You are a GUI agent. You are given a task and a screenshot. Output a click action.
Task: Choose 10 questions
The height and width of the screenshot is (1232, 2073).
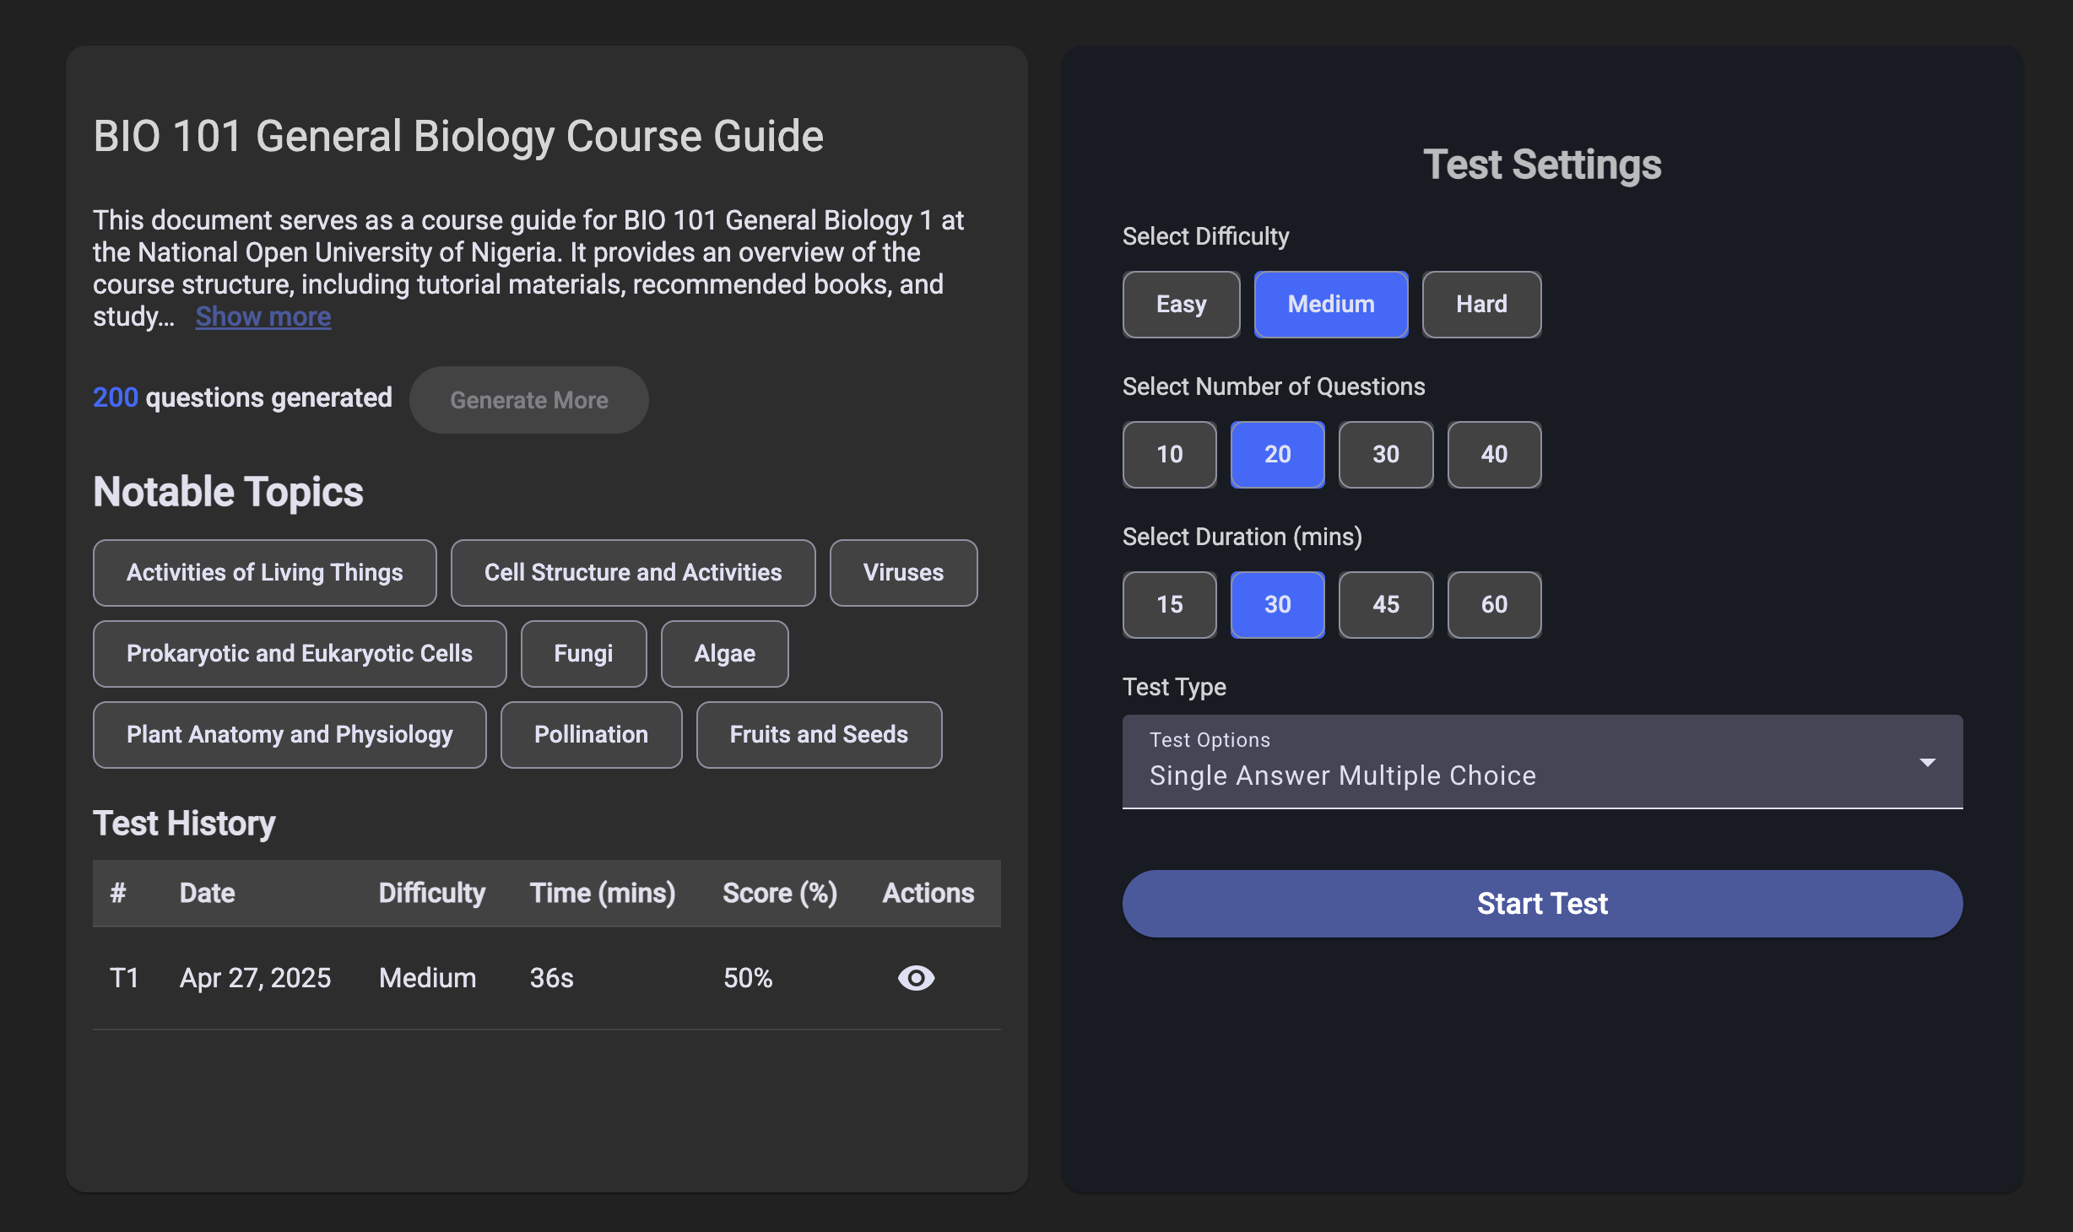pyautogui.click(x=1169, y=455)
